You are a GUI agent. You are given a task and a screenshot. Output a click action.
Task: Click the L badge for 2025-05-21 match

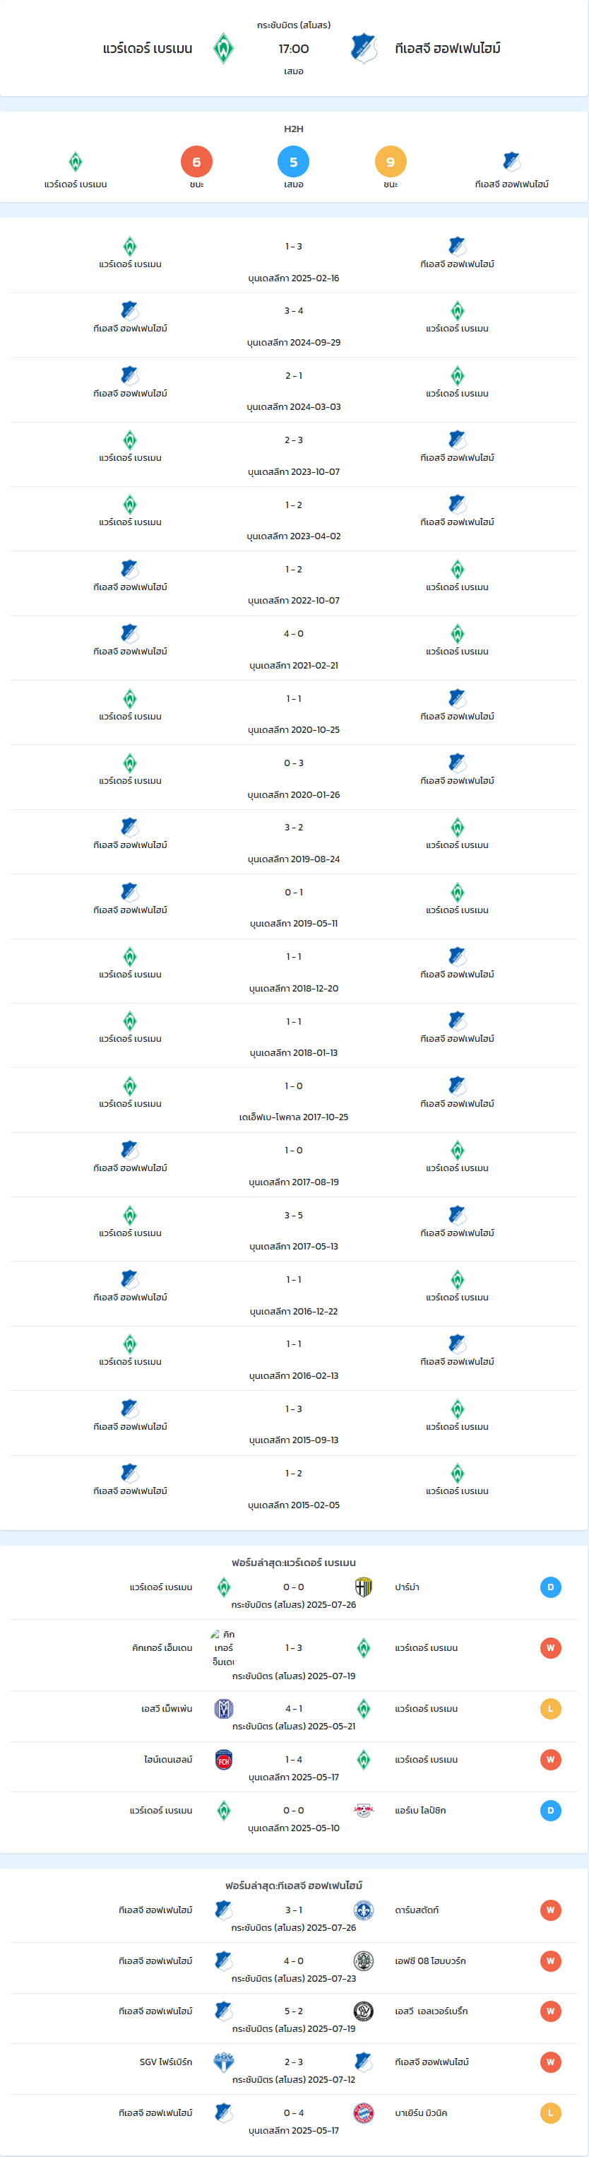tap(551, 1708)
